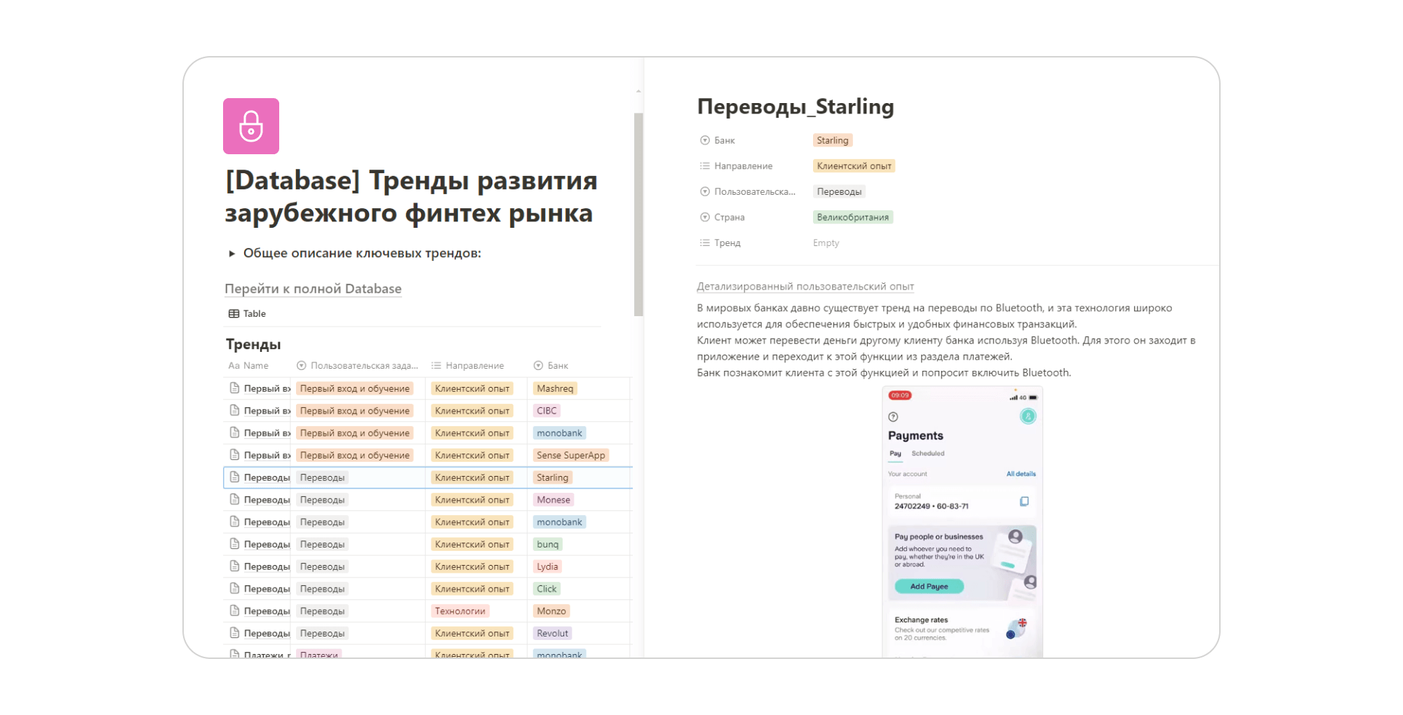Open 'Пользовательская зада...' column header
1403x715 pixels.
click(357, 366)
